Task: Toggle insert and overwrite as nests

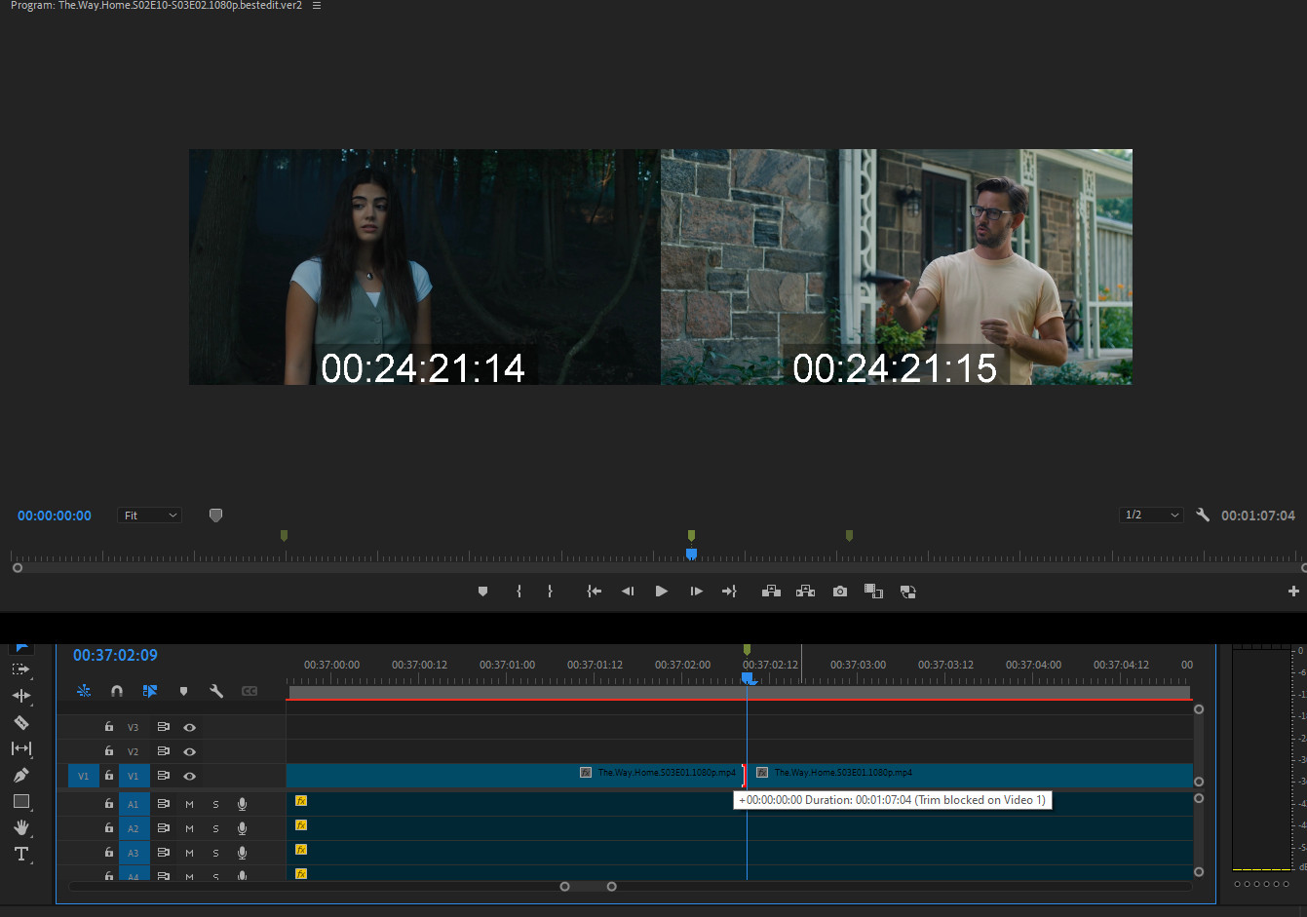Action: pyautogui.click(x=84, y=691)
